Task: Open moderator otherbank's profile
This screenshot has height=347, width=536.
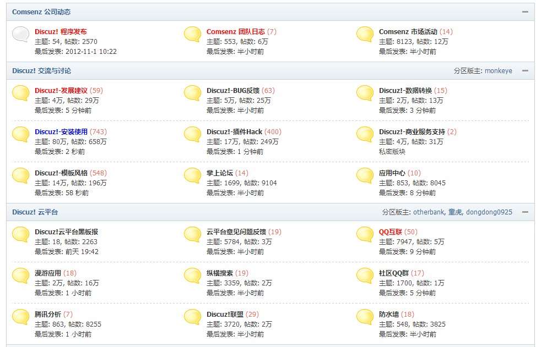Action: point(429,212)
